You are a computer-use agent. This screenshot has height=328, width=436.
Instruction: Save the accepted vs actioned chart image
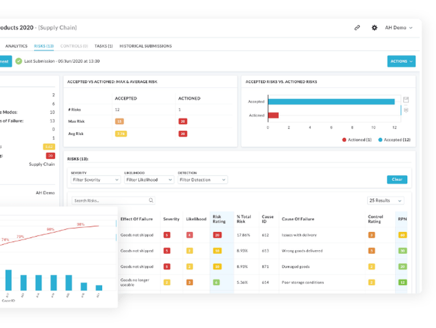coord(406,100)
